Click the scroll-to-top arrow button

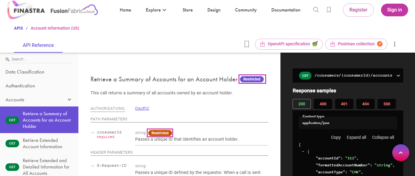click(400, 153)
